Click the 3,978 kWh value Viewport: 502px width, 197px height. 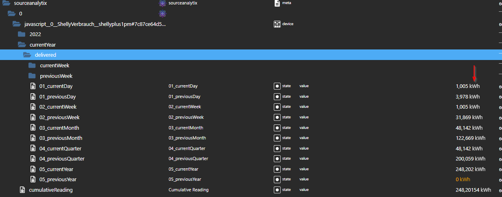click(468, 96)
